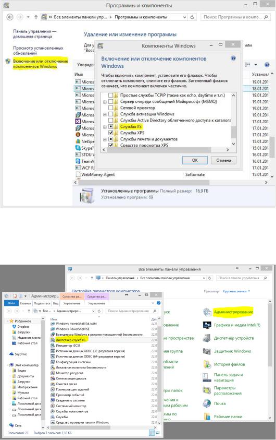The width and height of the screenshot is (276, 440).
Task: Toggle Служба активации Windows checkbox
Action: coord(111,114)
